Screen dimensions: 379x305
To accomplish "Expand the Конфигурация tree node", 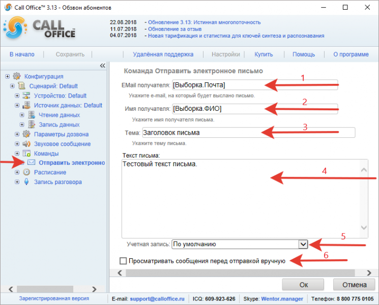I will tap(8, 76).
